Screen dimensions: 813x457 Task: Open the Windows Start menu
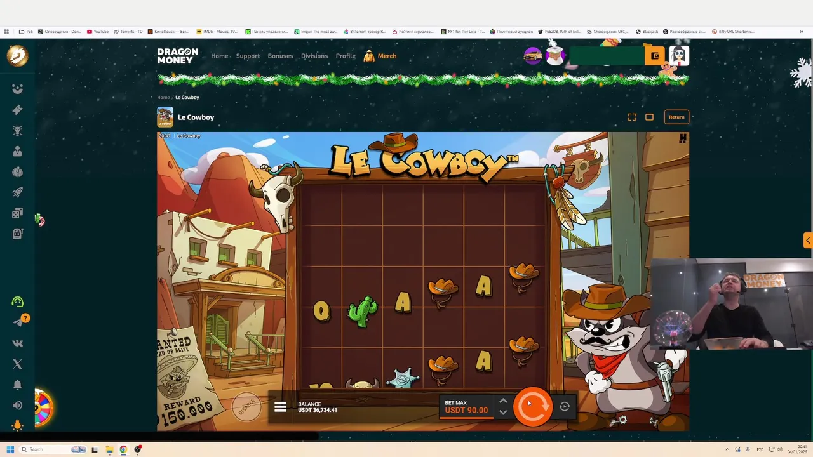point(10,449)
